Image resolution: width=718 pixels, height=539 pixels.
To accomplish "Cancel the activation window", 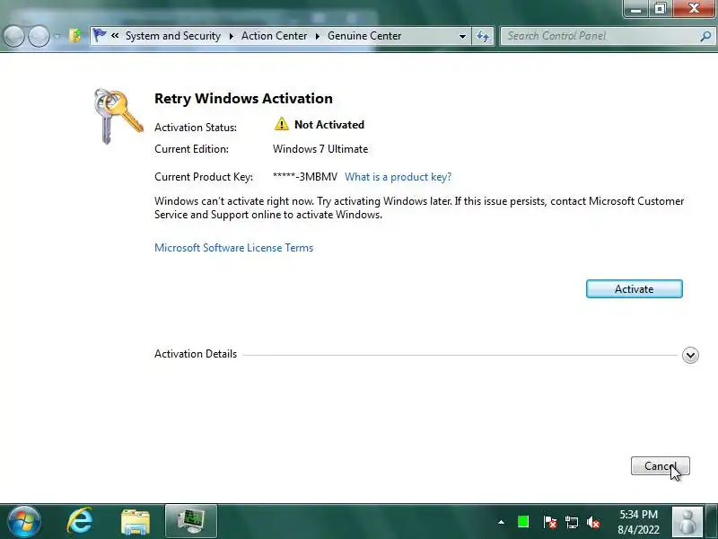I will 660,465.
